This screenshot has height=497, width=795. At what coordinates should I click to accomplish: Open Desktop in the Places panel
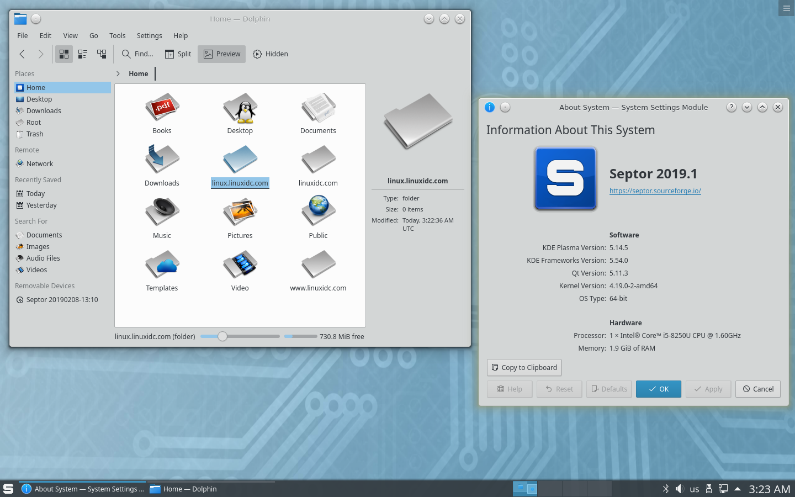(x=62, y=99)
